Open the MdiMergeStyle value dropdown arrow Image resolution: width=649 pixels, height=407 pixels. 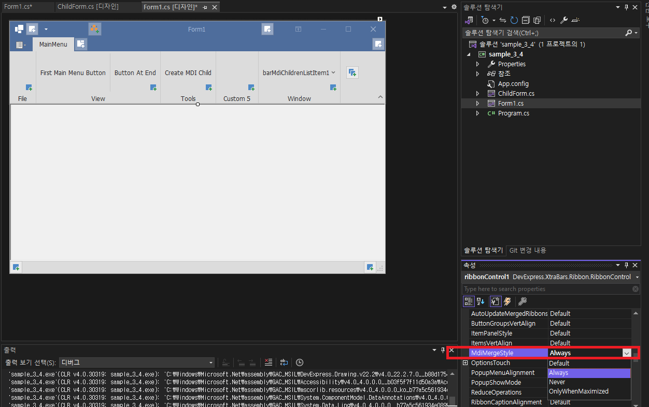pos(627,353)
